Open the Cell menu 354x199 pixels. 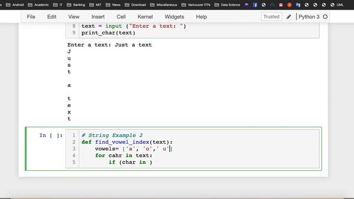pyautogui.click(x=121, y=17)
